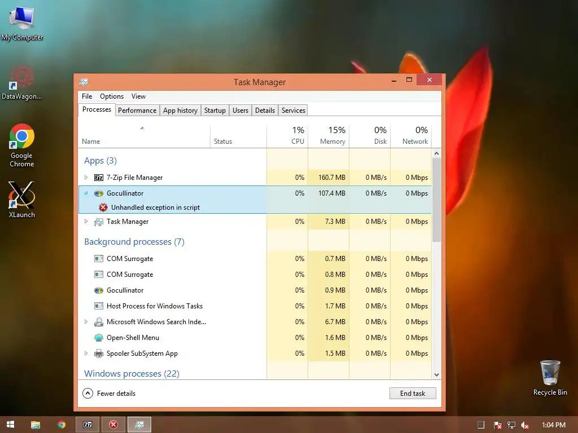Expand the Spooler SubSystem App row
The height and width of the screenshot is (433, 578).
86,354
